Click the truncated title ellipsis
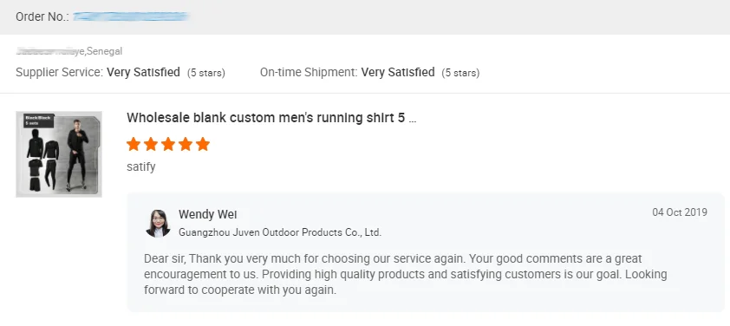This screenshot has height=326, width=730. pyautogui.click(x=412, y=119)
